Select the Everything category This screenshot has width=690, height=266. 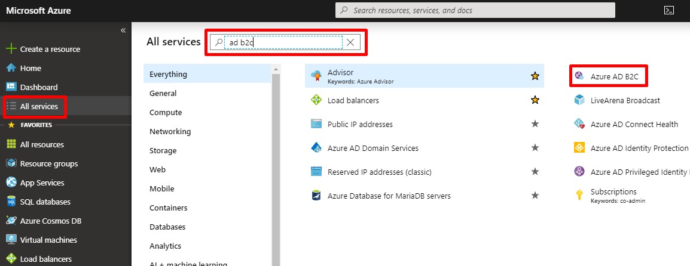point(207,74)
